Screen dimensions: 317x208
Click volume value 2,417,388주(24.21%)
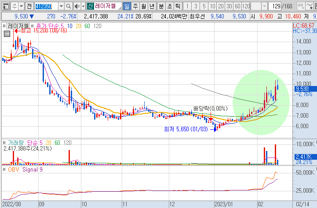click(x=28, y=148)
